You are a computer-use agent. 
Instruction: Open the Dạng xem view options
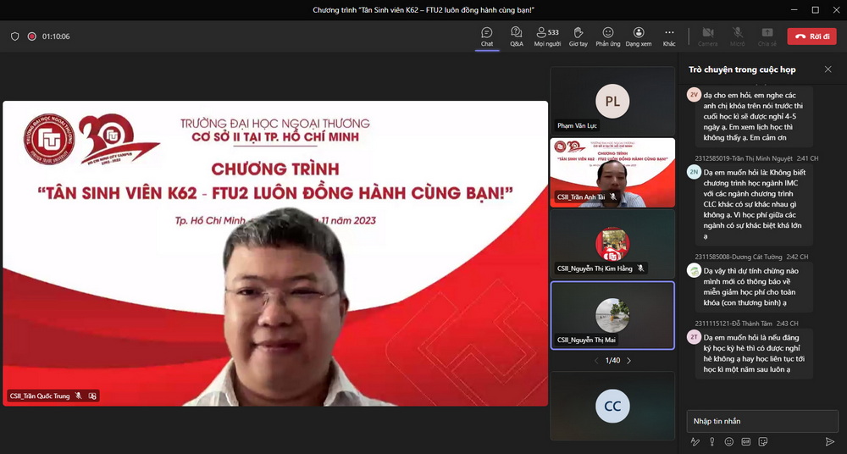639,36
